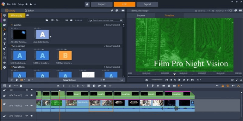
Task: Toggle 3D filter in library toolbar
Action: 66,20
